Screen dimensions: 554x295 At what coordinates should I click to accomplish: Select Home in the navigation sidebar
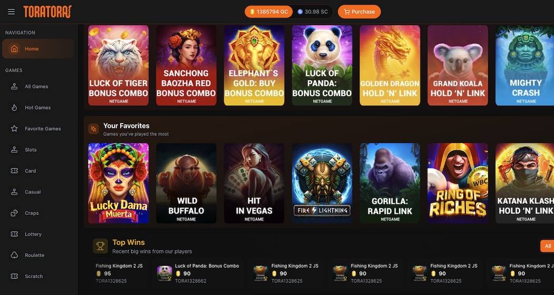(38, 48)
